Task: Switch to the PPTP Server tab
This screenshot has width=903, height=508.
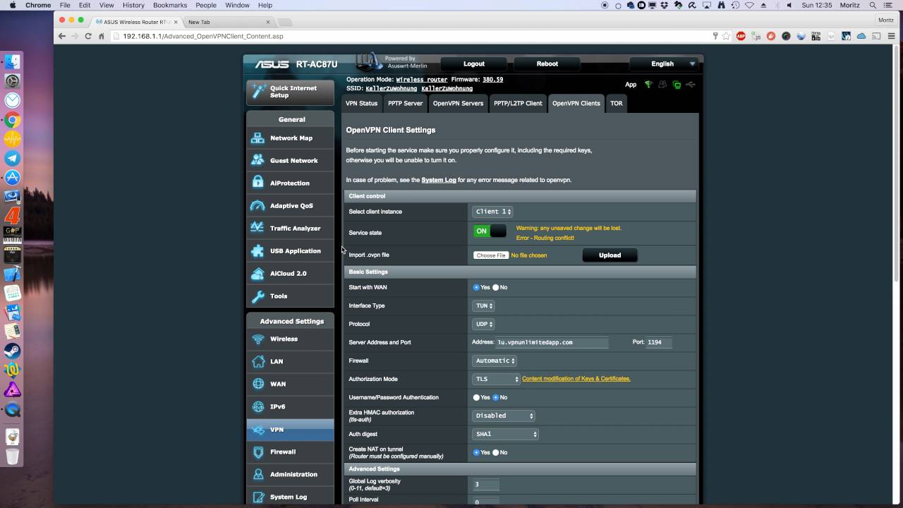Action: coord(405,103)
